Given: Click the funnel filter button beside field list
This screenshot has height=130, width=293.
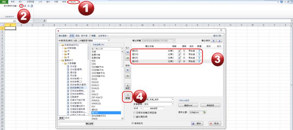Looking at the screenshot, I should pos(128,96).
